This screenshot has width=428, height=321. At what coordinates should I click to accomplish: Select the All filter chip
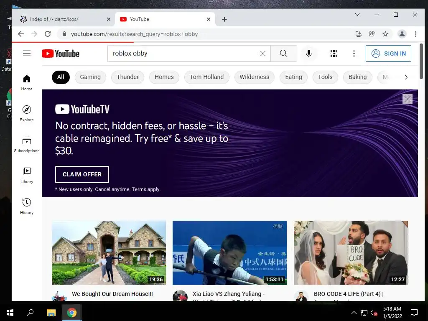(61, 77)
